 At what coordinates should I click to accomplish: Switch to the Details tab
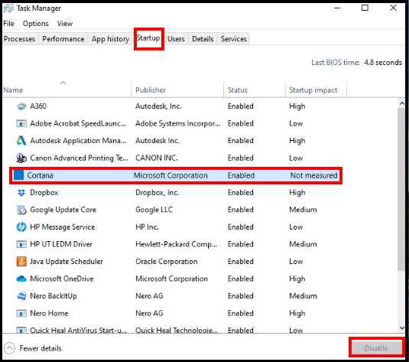tap(203, 39)
